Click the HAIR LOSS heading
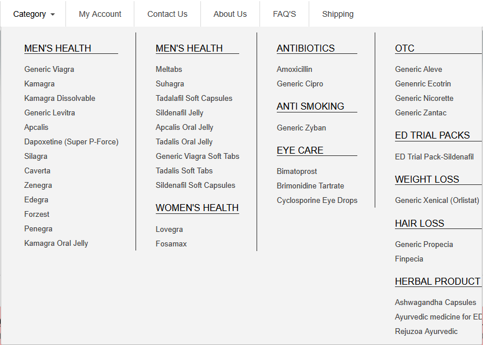The image size is (483, 345). [419, 224]
